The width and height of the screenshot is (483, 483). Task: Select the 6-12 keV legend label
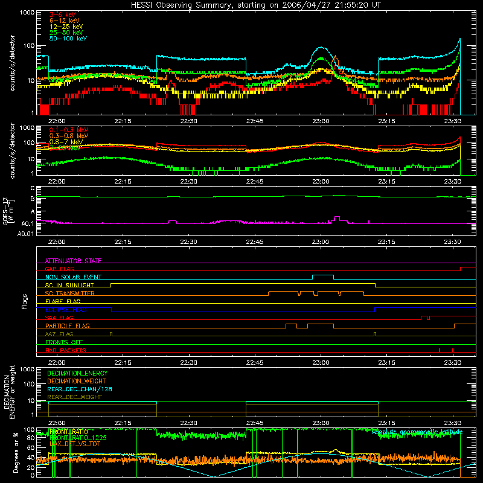tap(64, 21)
